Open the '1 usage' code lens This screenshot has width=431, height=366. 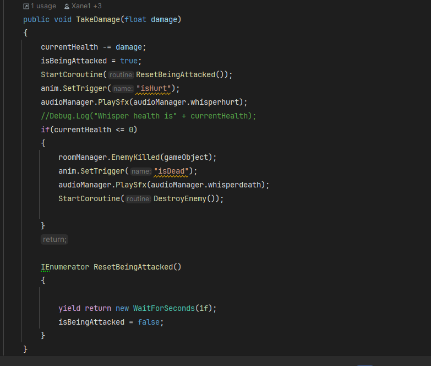tap(43, 6)
